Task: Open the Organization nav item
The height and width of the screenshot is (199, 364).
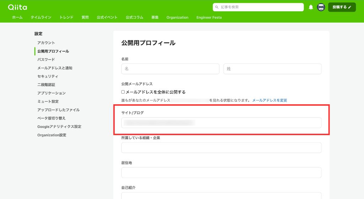Action: pos(177,17)
